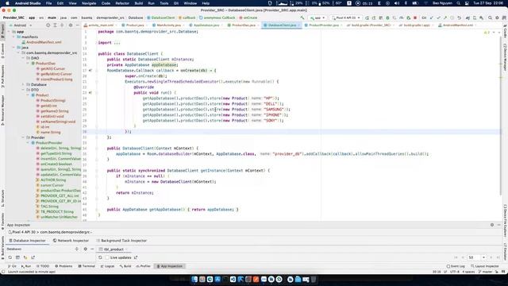Open new query tab table icon
Screen dimensions: 508x286
(17, 257)
